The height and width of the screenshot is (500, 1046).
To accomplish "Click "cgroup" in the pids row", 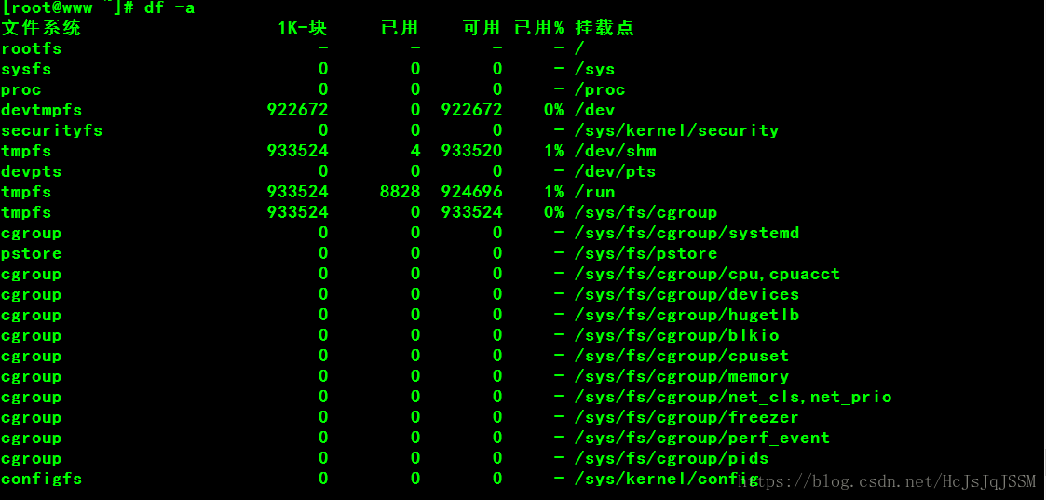I will [32, 459].
